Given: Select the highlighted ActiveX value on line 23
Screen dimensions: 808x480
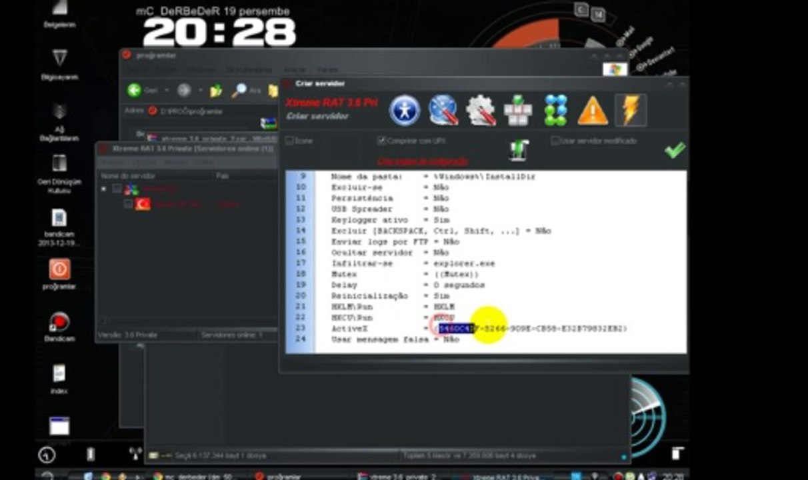Looking at the screenshot, I should tap(456, 329).
